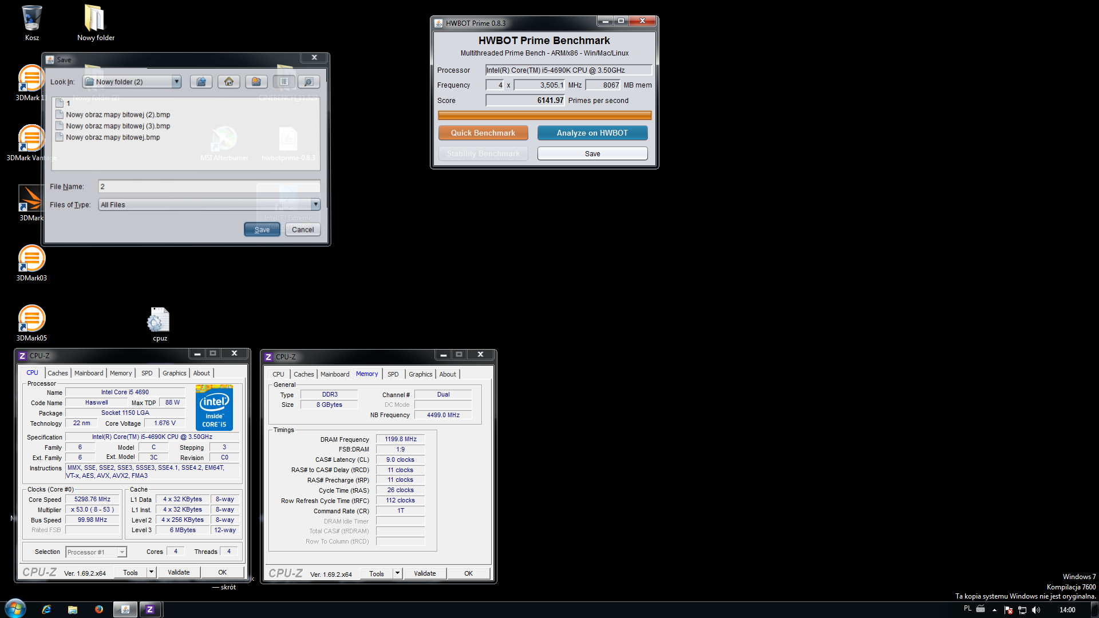Show hidden tray icons arrow
The height and width of the screenshot is (618, 1099).
994,610
